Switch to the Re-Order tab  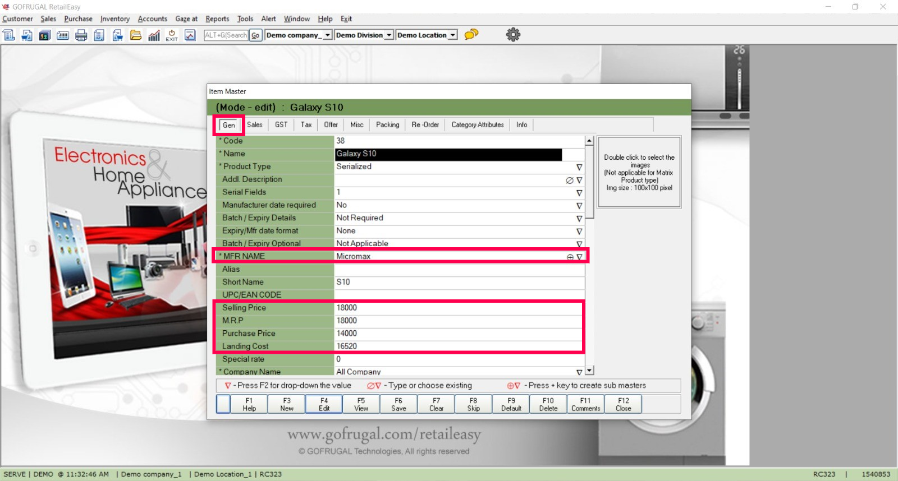(425, 125)
